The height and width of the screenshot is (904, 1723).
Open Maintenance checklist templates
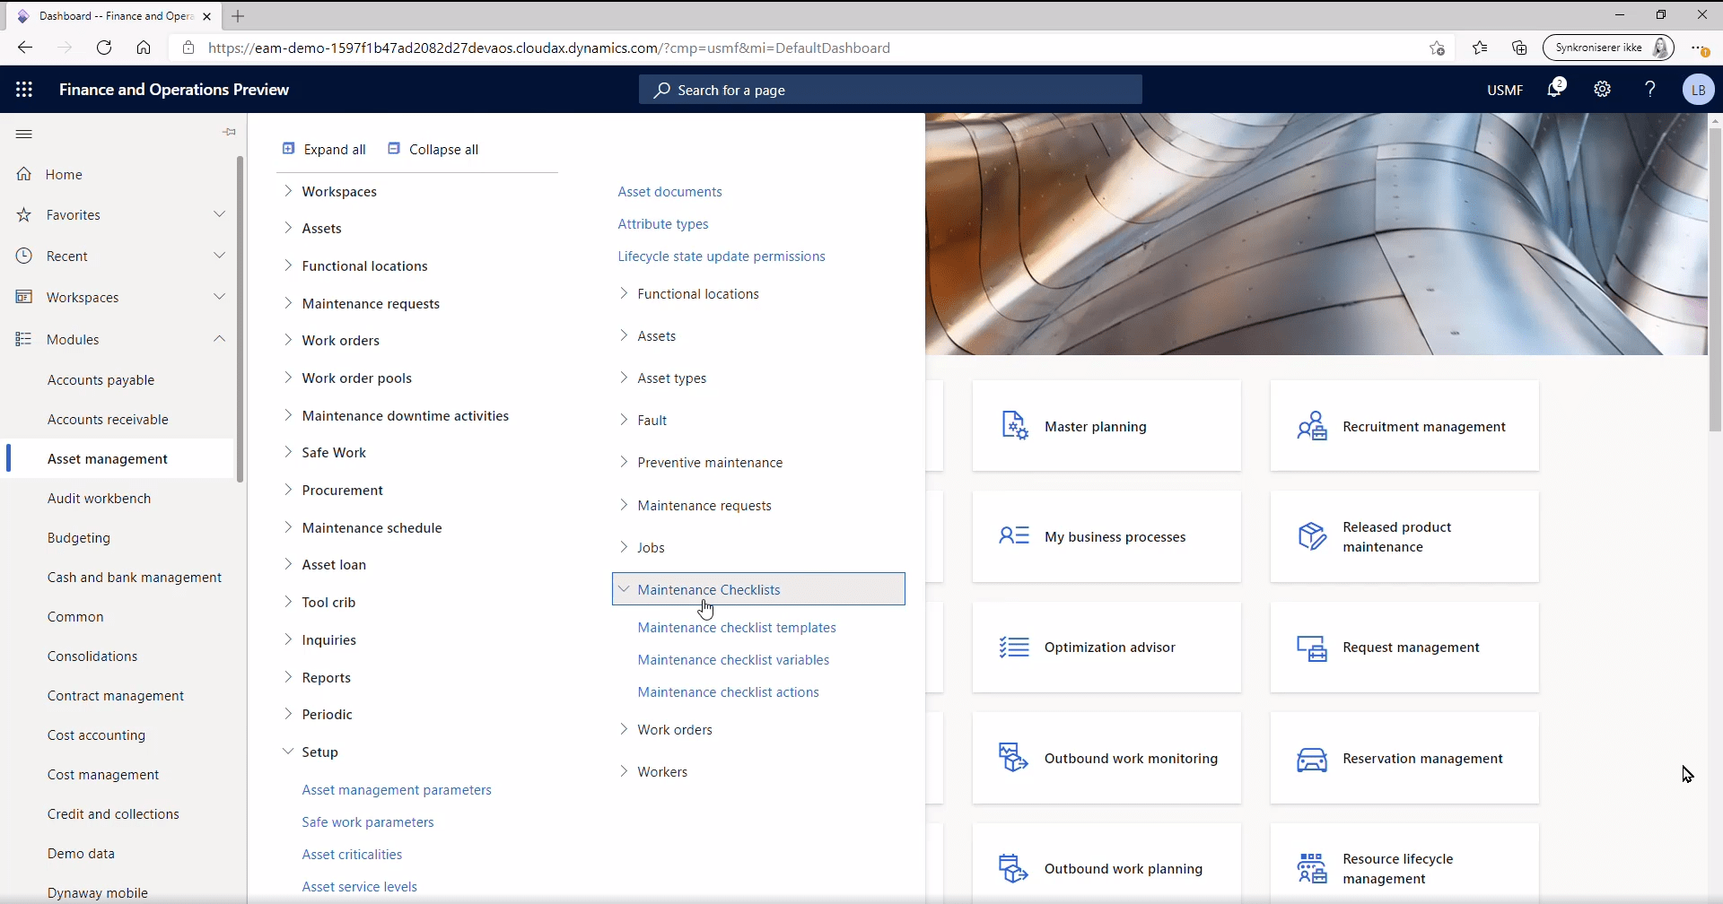coord(736,627)
